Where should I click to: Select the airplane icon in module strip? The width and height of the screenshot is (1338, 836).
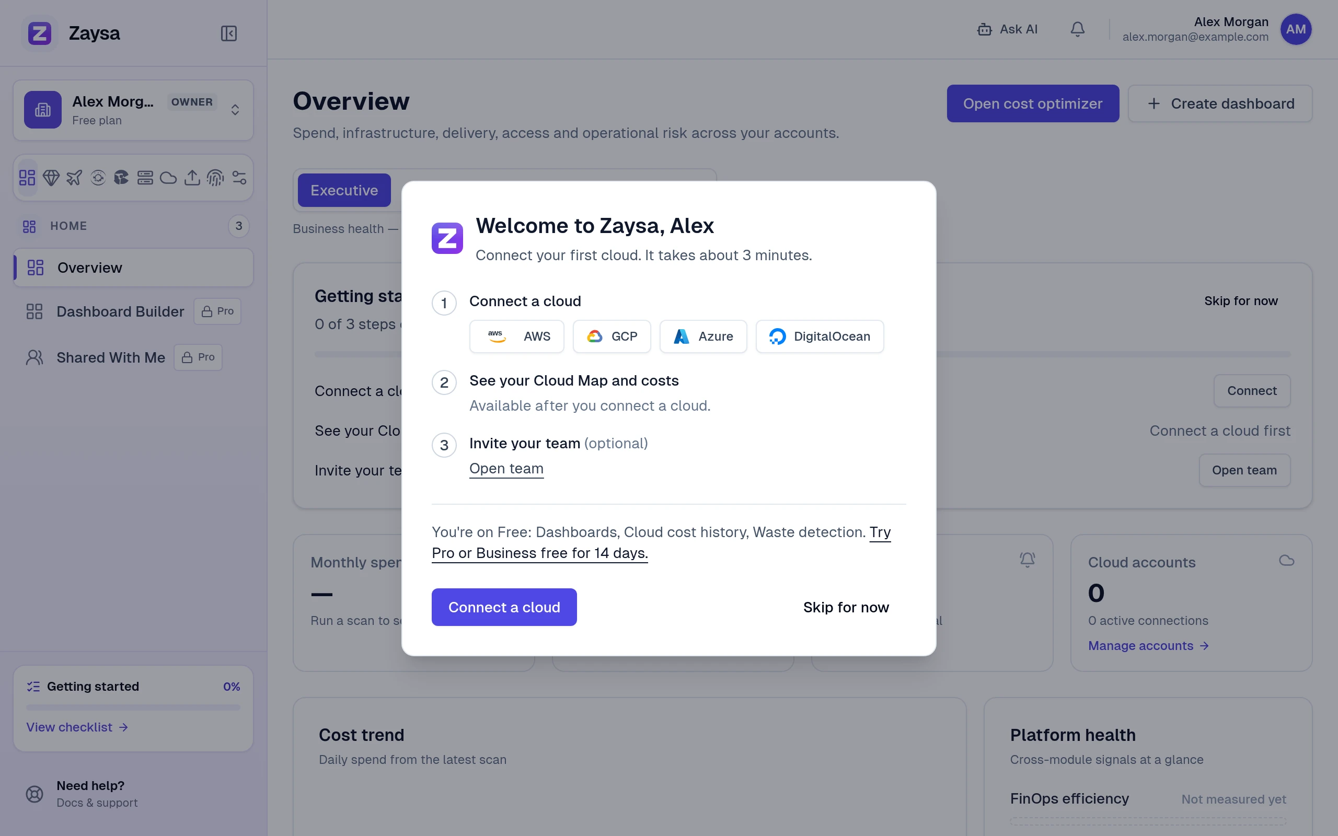click(74, 178)
